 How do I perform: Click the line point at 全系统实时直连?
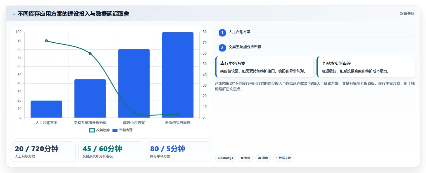tap(178, 114)
